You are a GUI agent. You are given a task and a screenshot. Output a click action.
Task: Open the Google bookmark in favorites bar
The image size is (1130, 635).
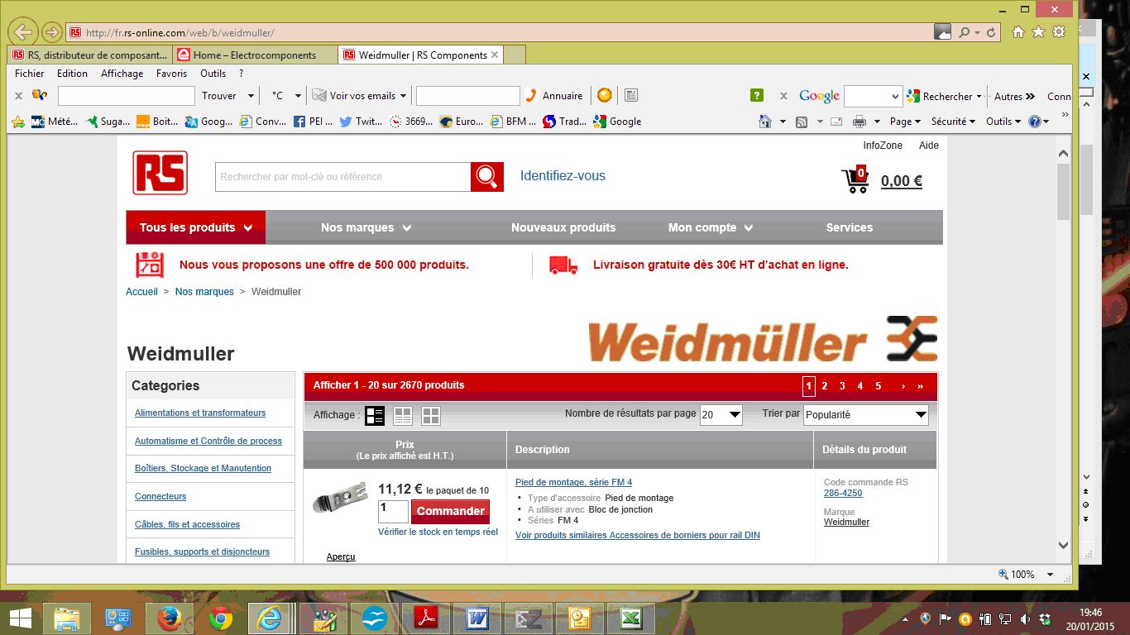coord(617,122)
